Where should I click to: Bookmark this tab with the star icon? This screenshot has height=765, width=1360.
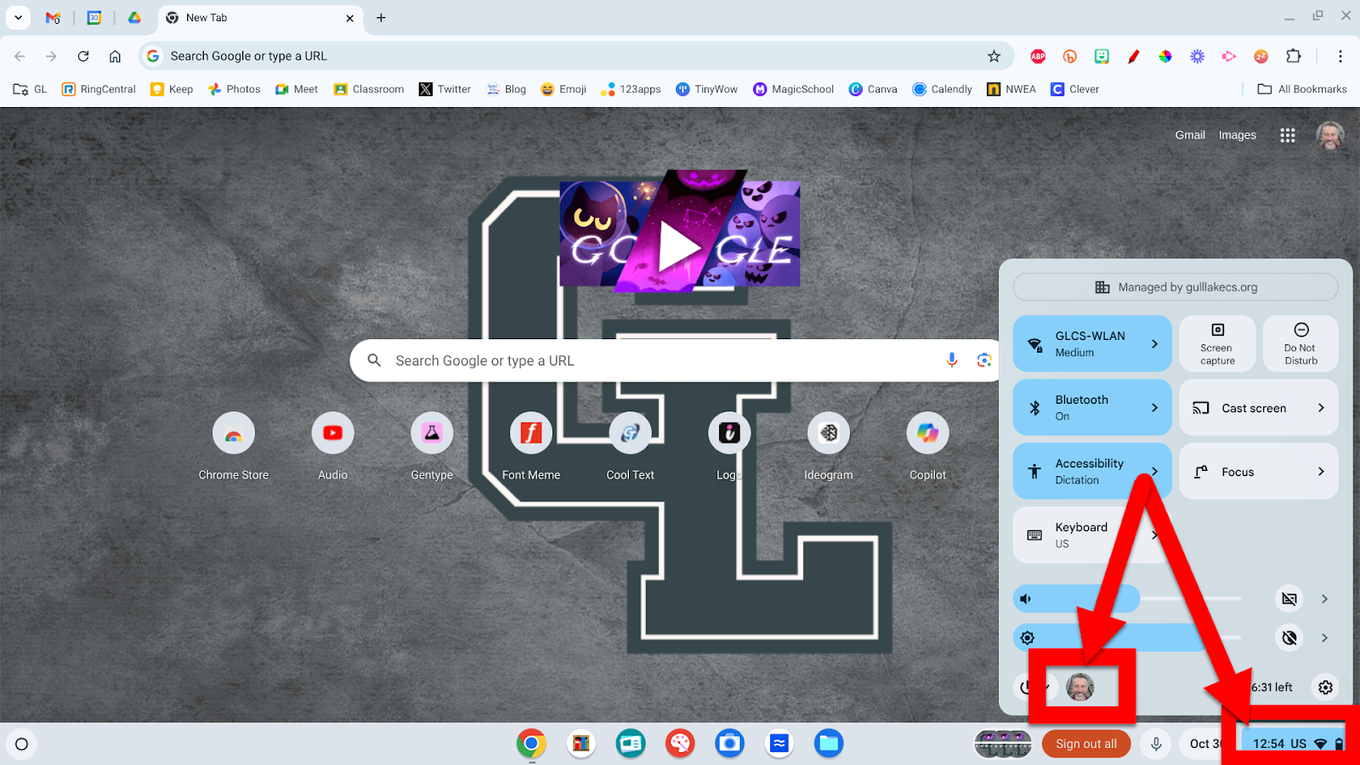[994, 56]
